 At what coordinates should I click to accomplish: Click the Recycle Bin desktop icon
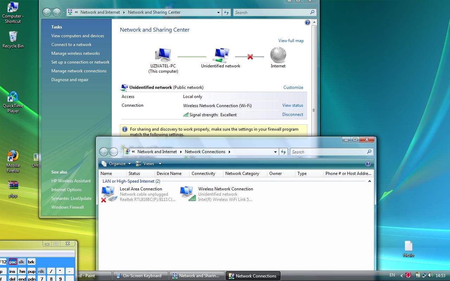13,39
